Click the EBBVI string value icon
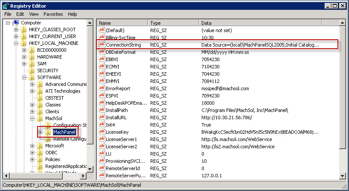The width and height of the screenshot is (349, 191). 102,59
